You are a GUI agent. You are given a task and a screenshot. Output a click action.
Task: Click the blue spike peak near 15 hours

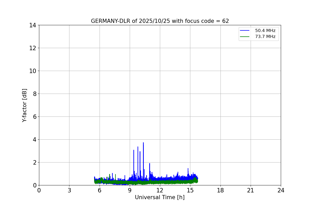tap(188, 168)
